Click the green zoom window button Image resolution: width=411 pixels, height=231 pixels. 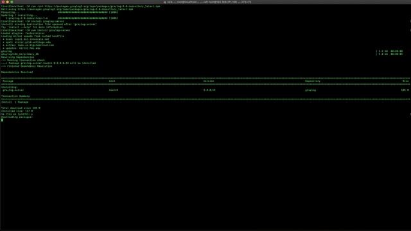click(12, 2)
